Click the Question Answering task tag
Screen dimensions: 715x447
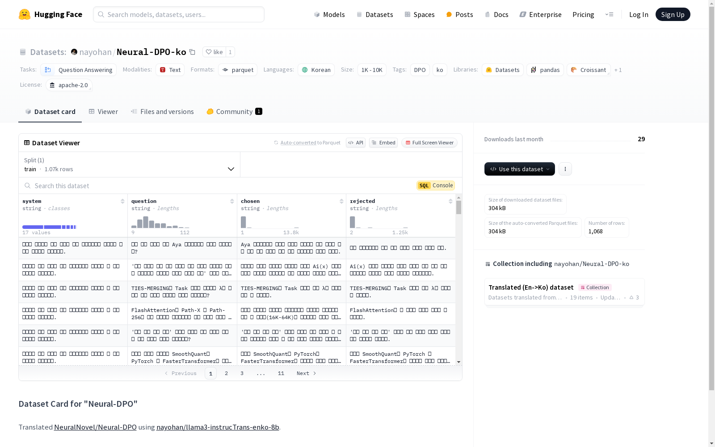pyautogui.click(x=79, y=70)
